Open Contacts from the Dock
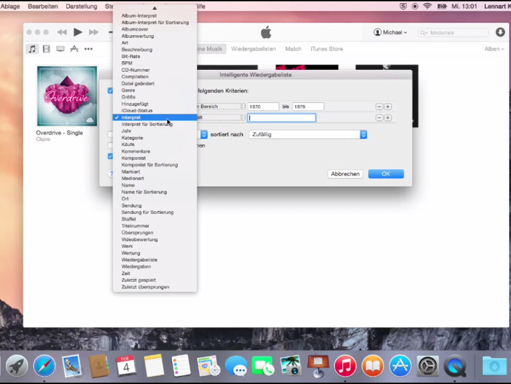The width and height of the screenshot is (511, 384). (x=99, y=365)
